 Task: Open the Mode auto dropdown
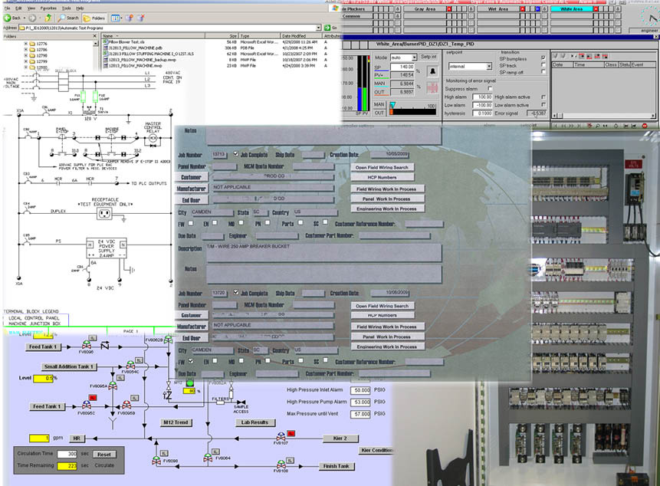tap(414, 57)
